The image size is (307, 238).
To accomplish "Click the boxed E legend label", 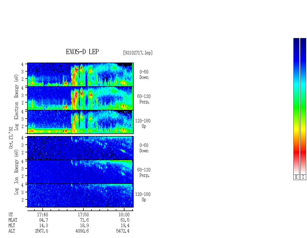I will click(296, 177).
